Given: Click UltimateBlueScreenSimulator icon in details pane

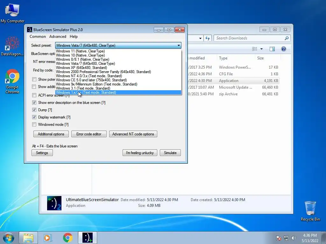Looking at the screenshot, I should pyautogui.click(x=54, y=203).
